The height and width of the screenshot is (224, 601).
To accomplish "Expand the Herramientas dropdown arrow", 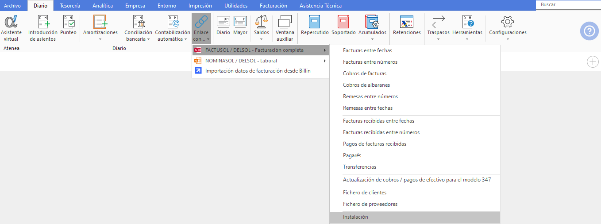I will pyautogui.click(x=467, y=39).
